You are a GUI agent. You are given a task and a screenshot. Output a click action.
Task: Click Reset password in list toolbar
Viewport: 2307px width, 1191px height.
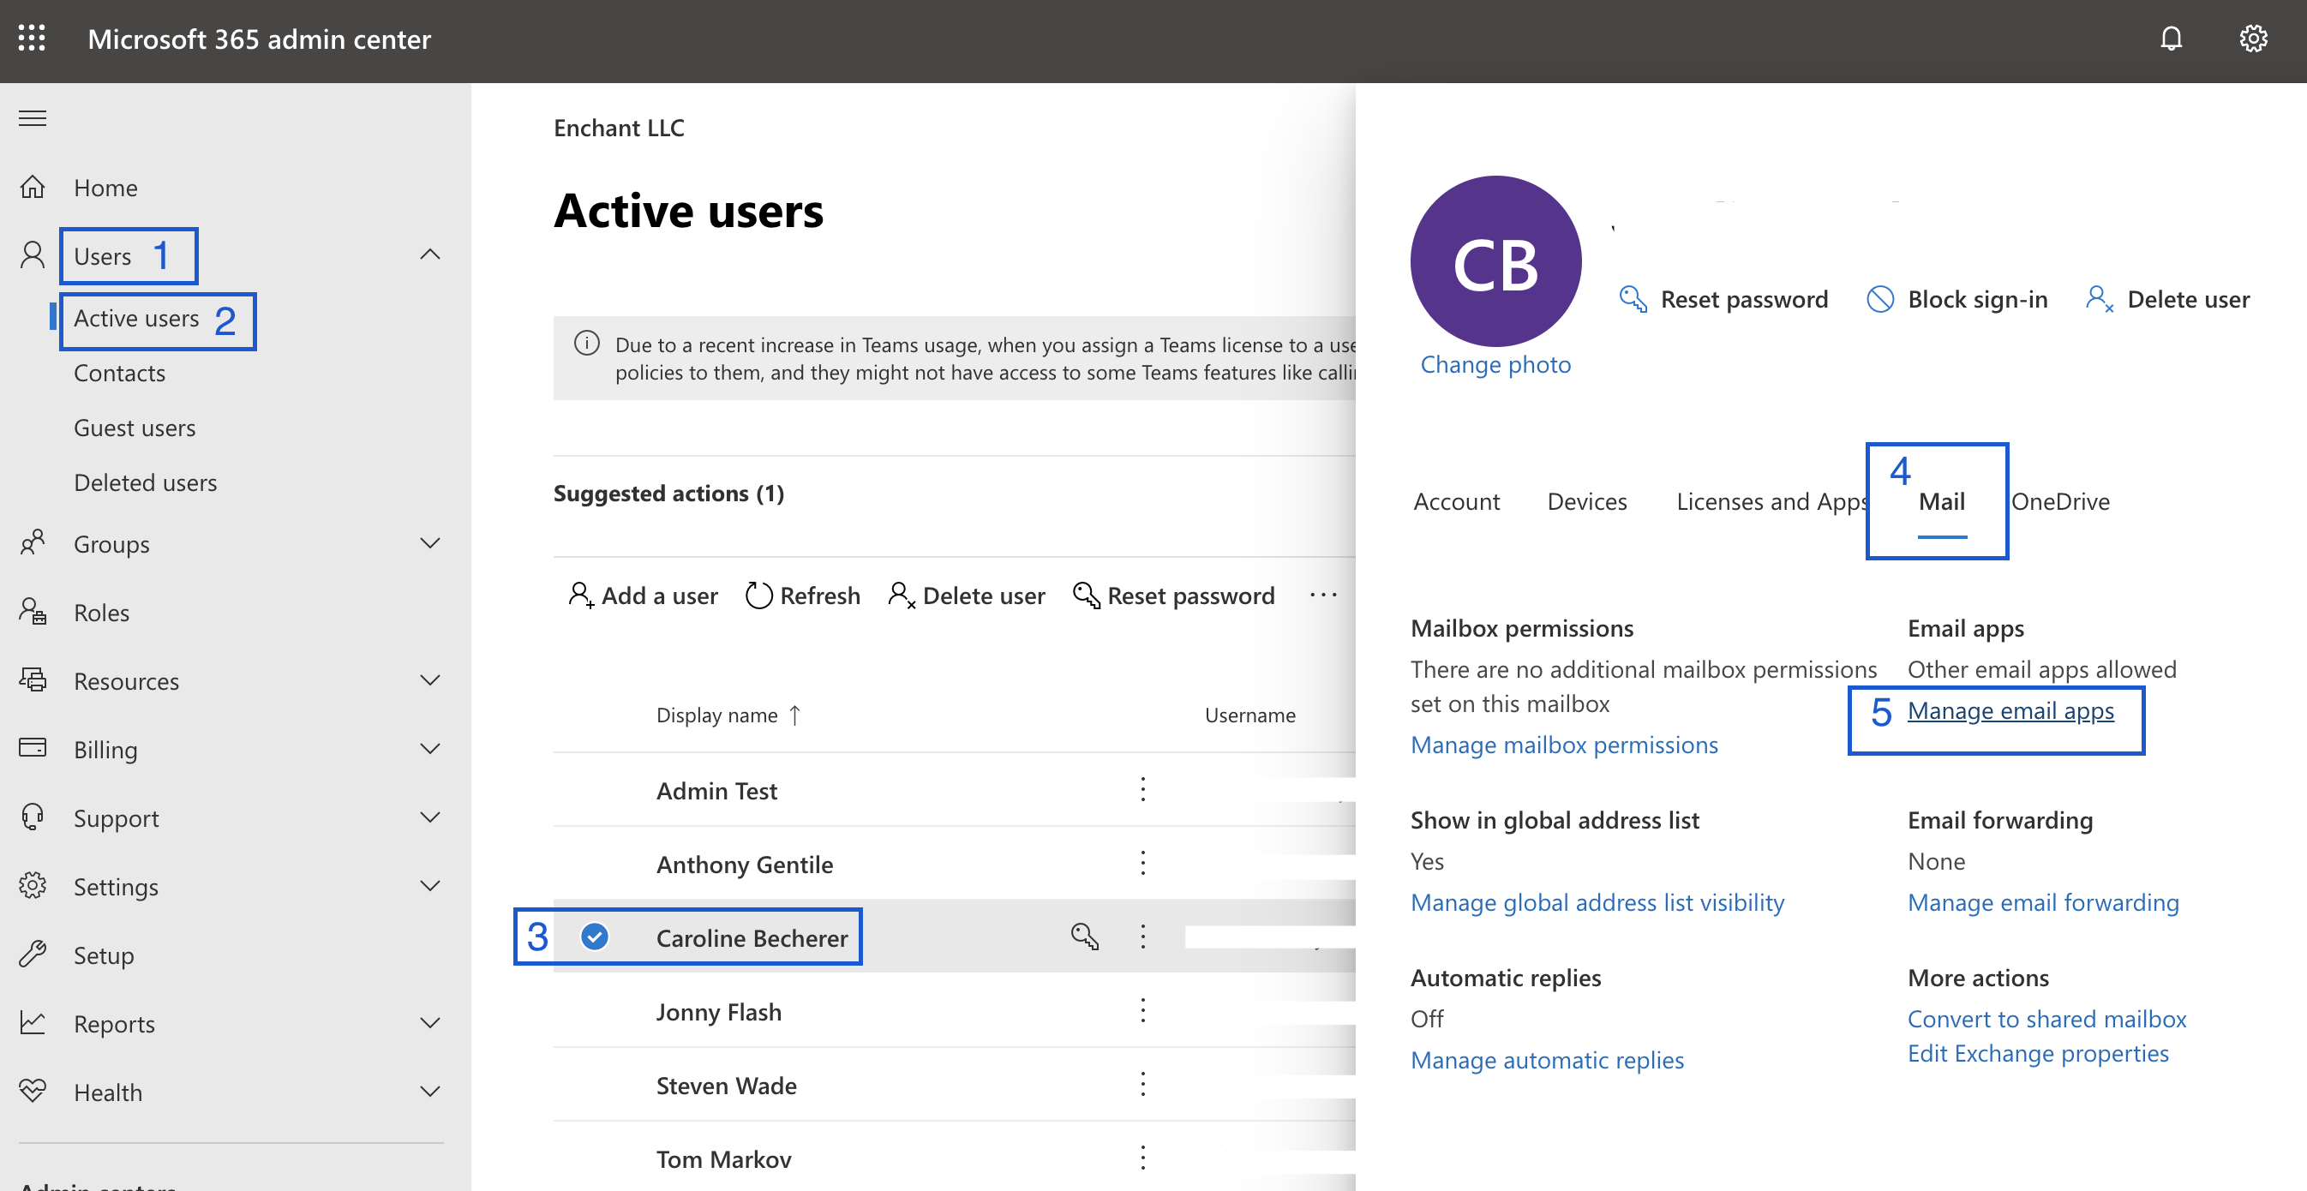tap(1173, 595)
